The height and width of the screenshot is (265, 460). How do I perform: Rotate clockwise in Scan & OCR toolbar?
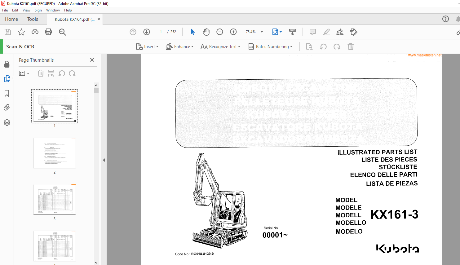[337, 46]
